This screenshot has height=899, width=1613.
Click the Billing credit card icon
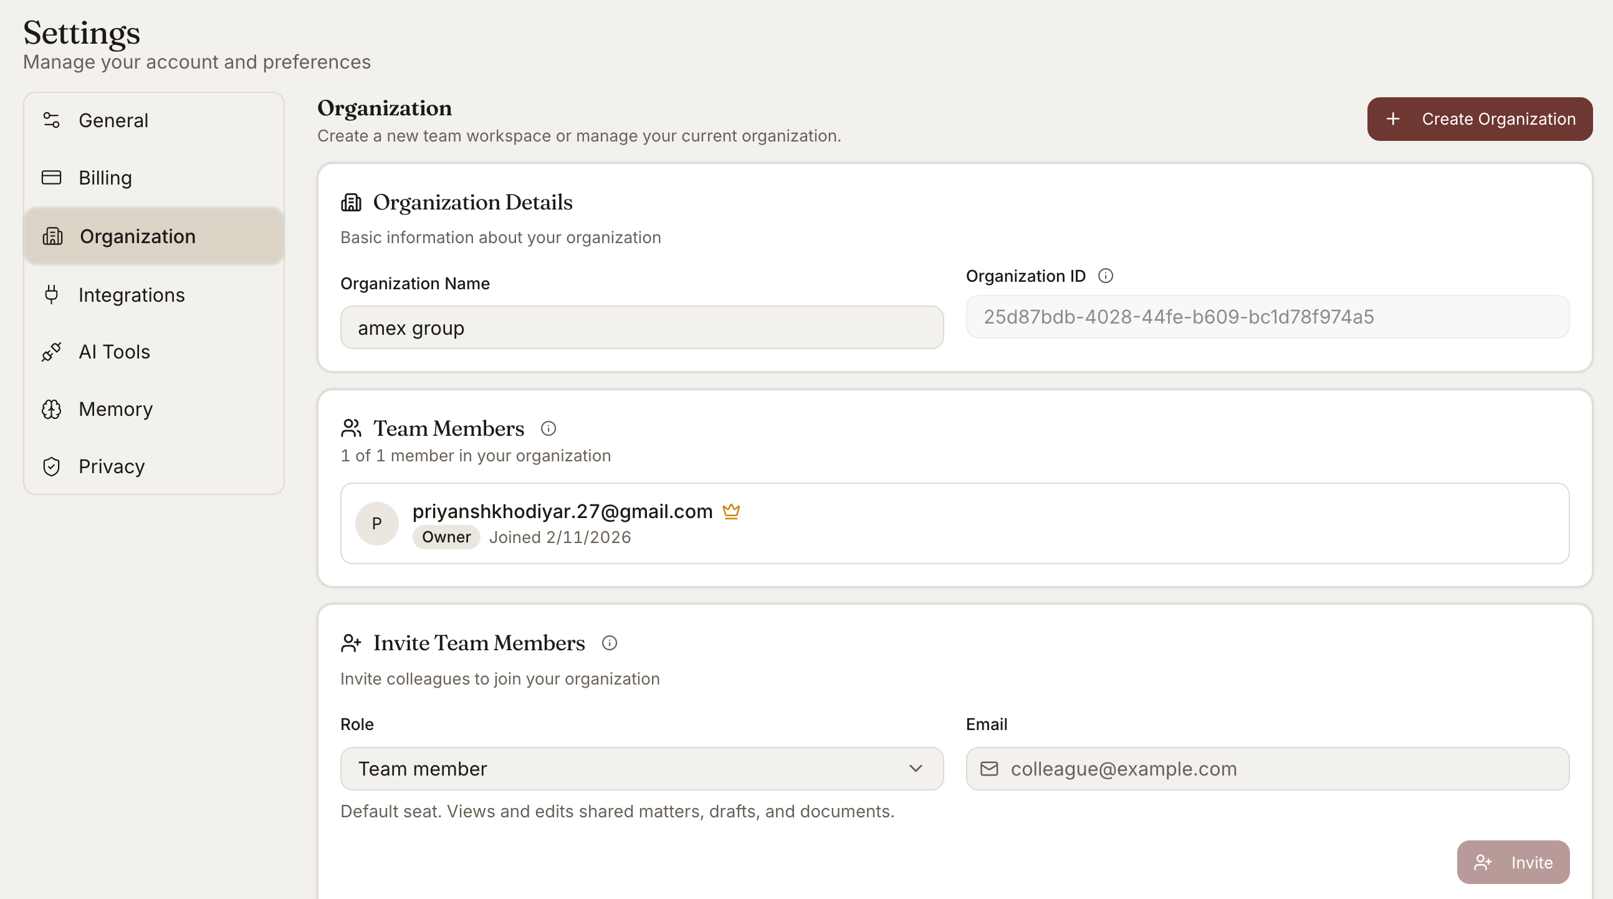point(51,178)
